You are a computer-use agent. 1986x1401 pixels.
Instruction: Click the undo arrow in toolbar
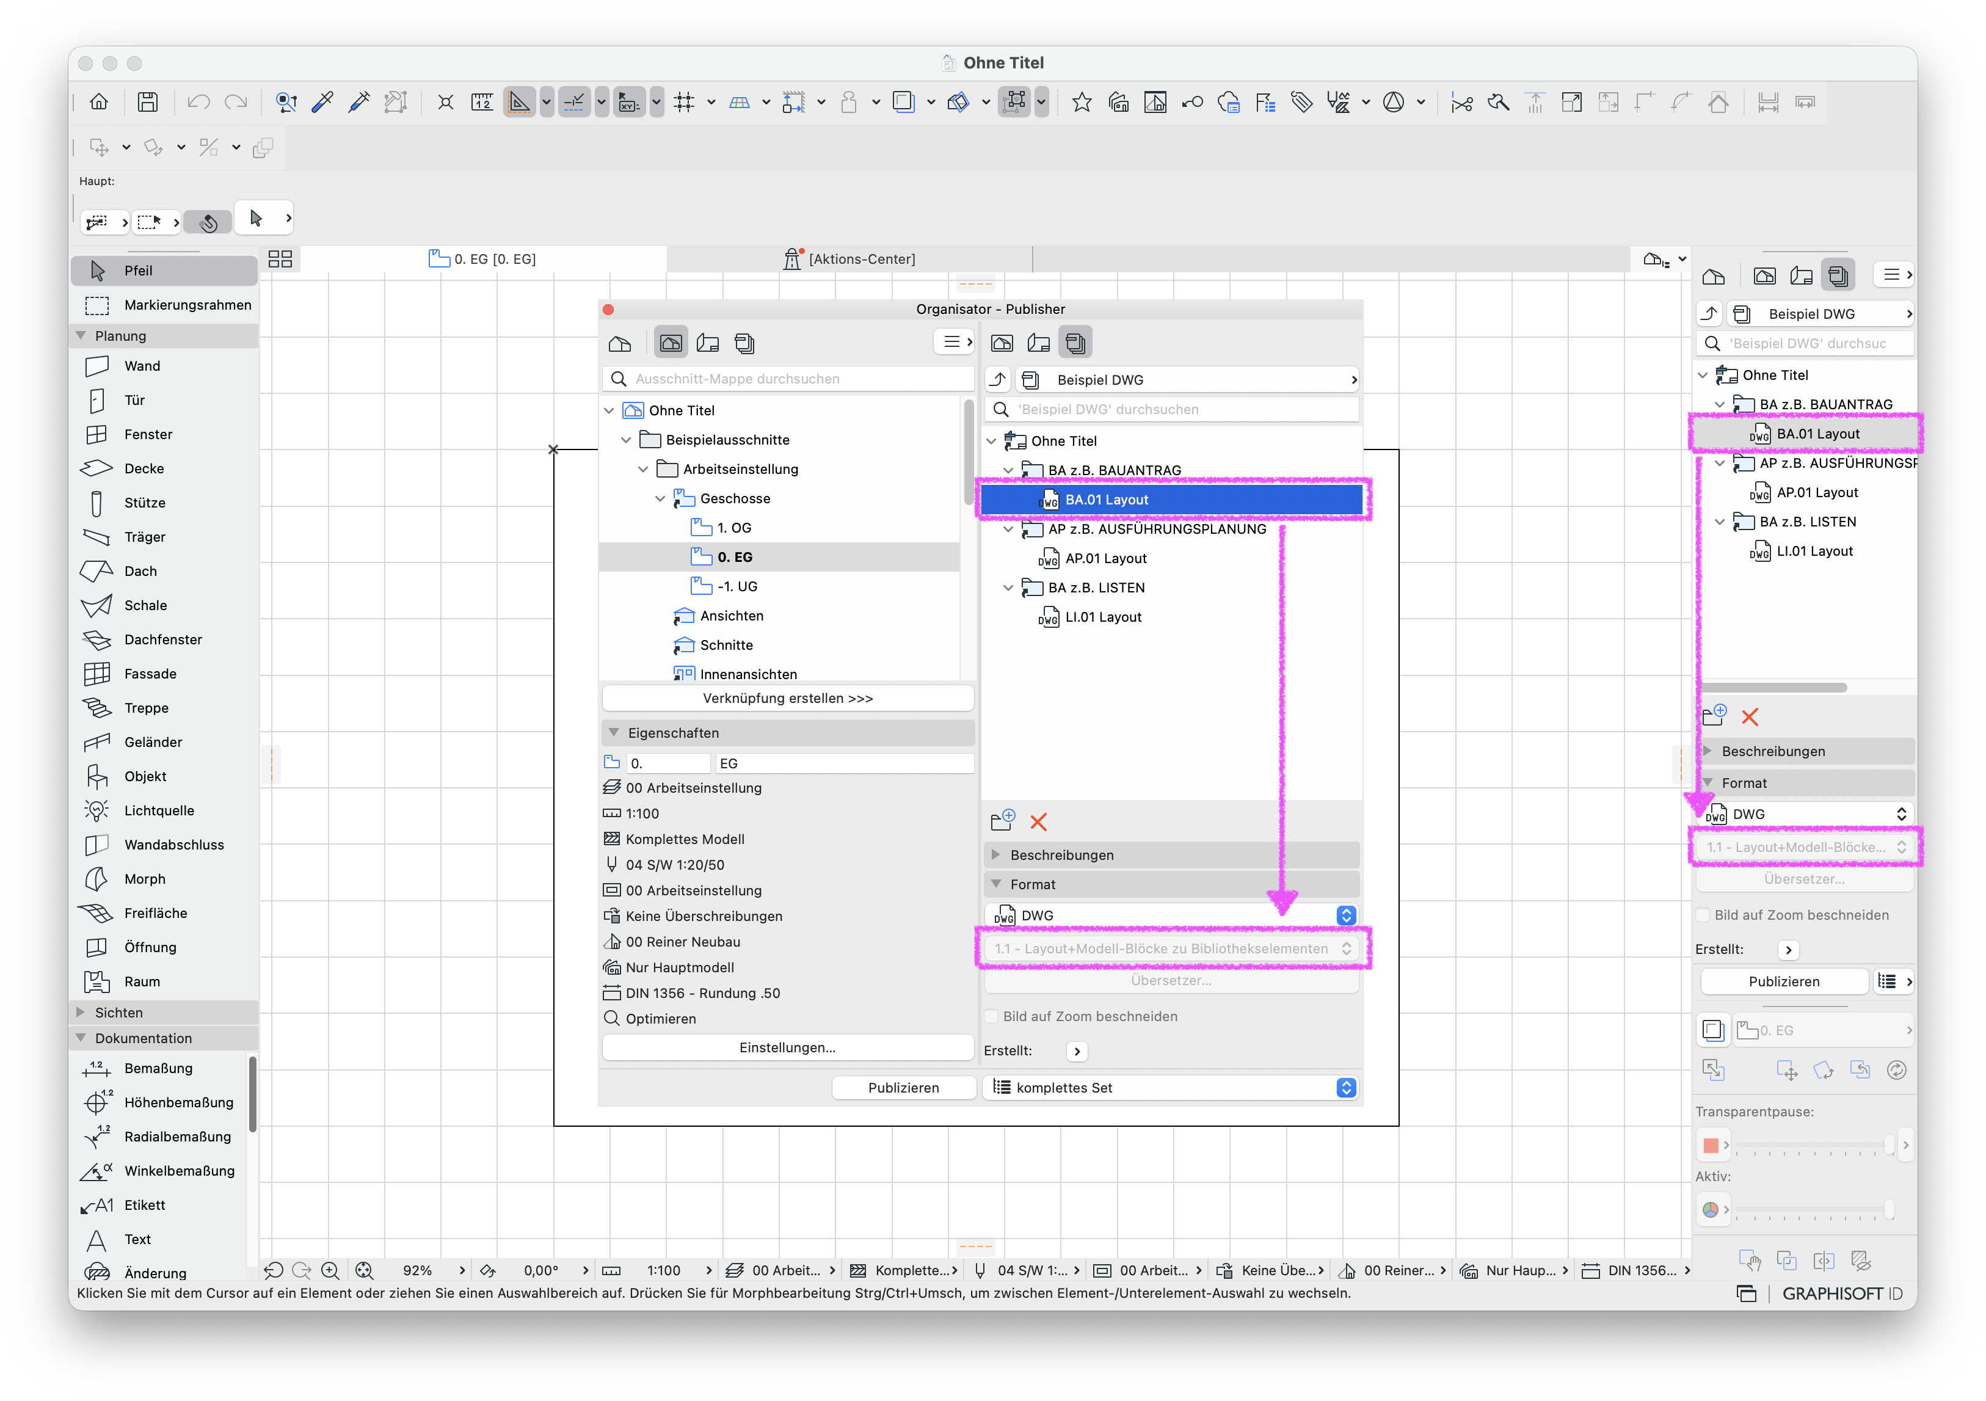pos(199,102)
